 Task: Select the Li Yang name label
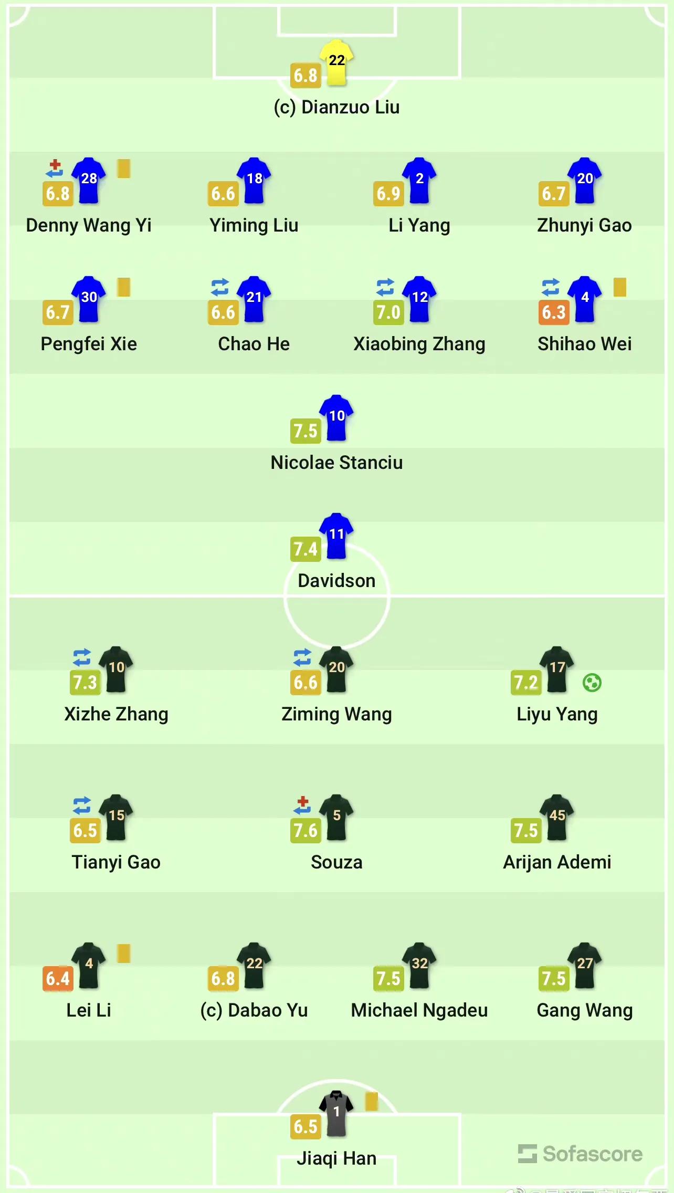coord(419,225)
